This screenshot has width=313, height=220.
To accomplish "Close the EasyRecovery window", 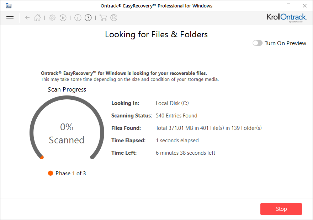I will point(304,6).
